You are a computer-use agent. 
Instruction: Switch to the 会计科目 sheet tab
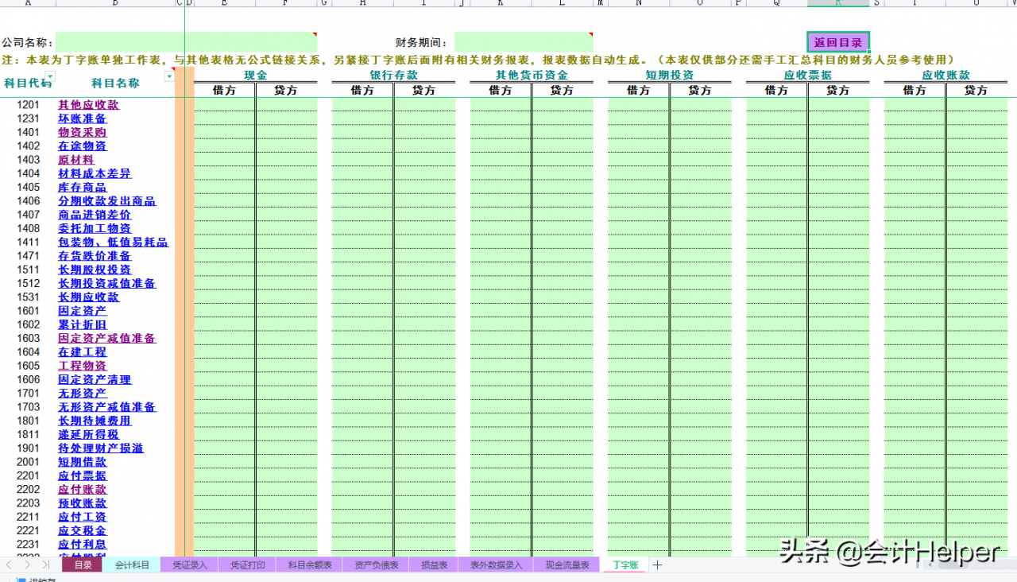point(132,565)
